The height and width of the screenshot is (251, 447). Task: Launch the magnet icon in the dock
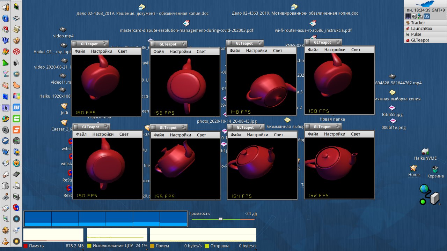coord(5,30)
